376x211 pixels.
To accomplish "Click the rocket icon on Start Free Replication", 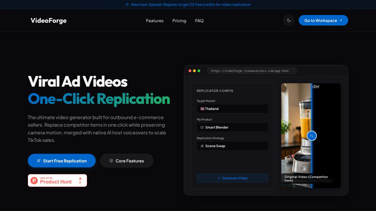I will (39, 161).
